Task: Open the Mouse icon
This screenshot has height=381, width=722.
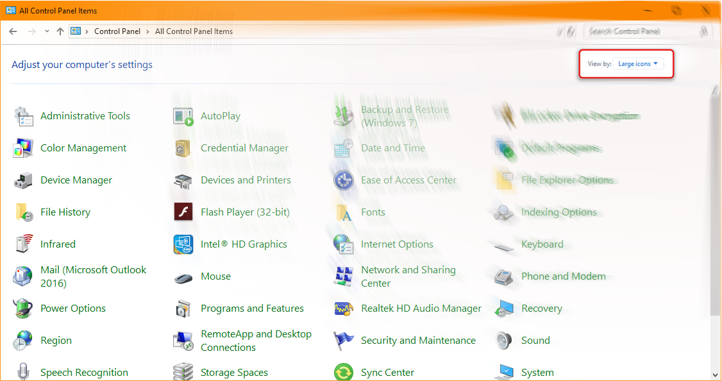Action: (x=183, y=277)
